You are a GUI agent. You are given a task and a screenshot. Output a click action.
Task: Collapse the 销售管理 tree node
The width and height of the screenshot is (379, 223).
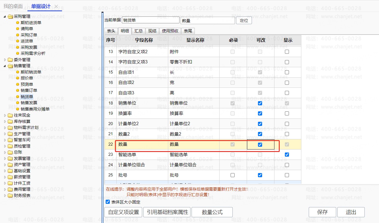tap(5, 66)
